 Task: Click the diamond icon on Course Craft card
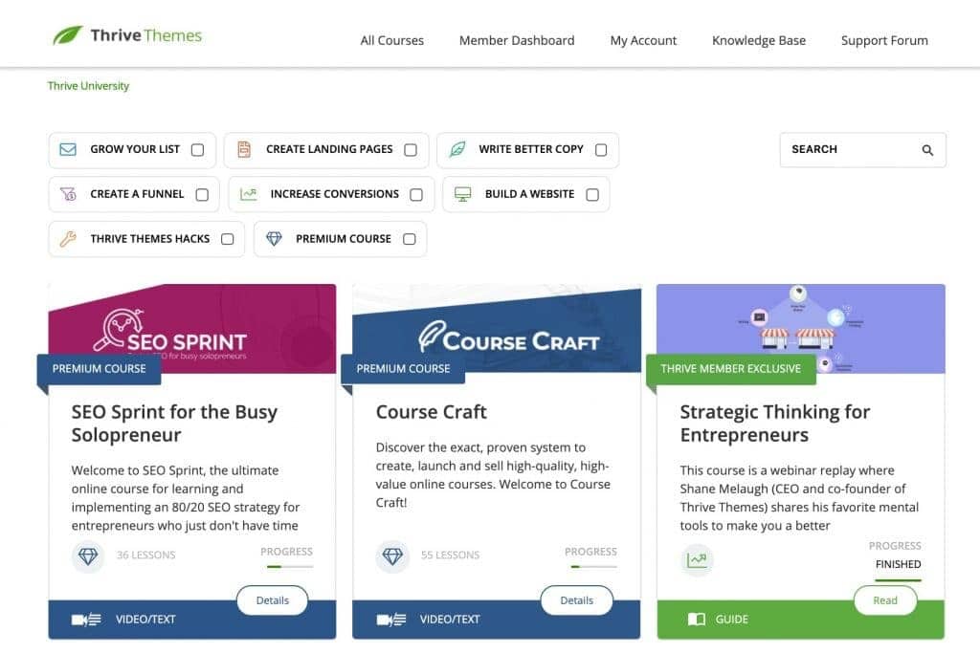pos(392,555)
